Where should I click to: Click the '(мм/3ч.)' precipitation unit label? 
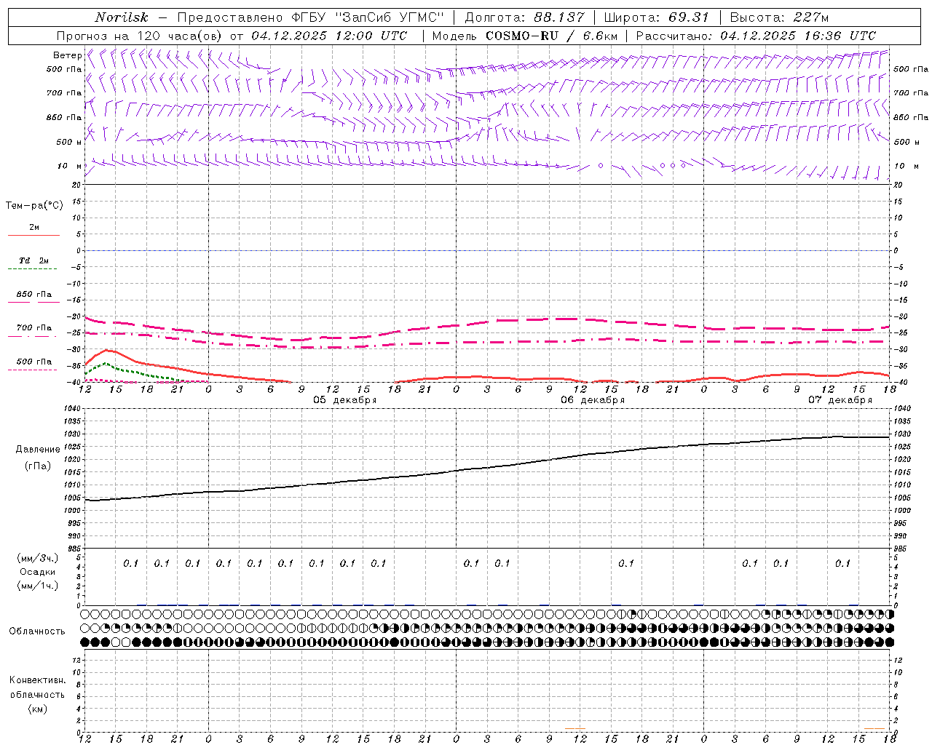tap(38, 559)
